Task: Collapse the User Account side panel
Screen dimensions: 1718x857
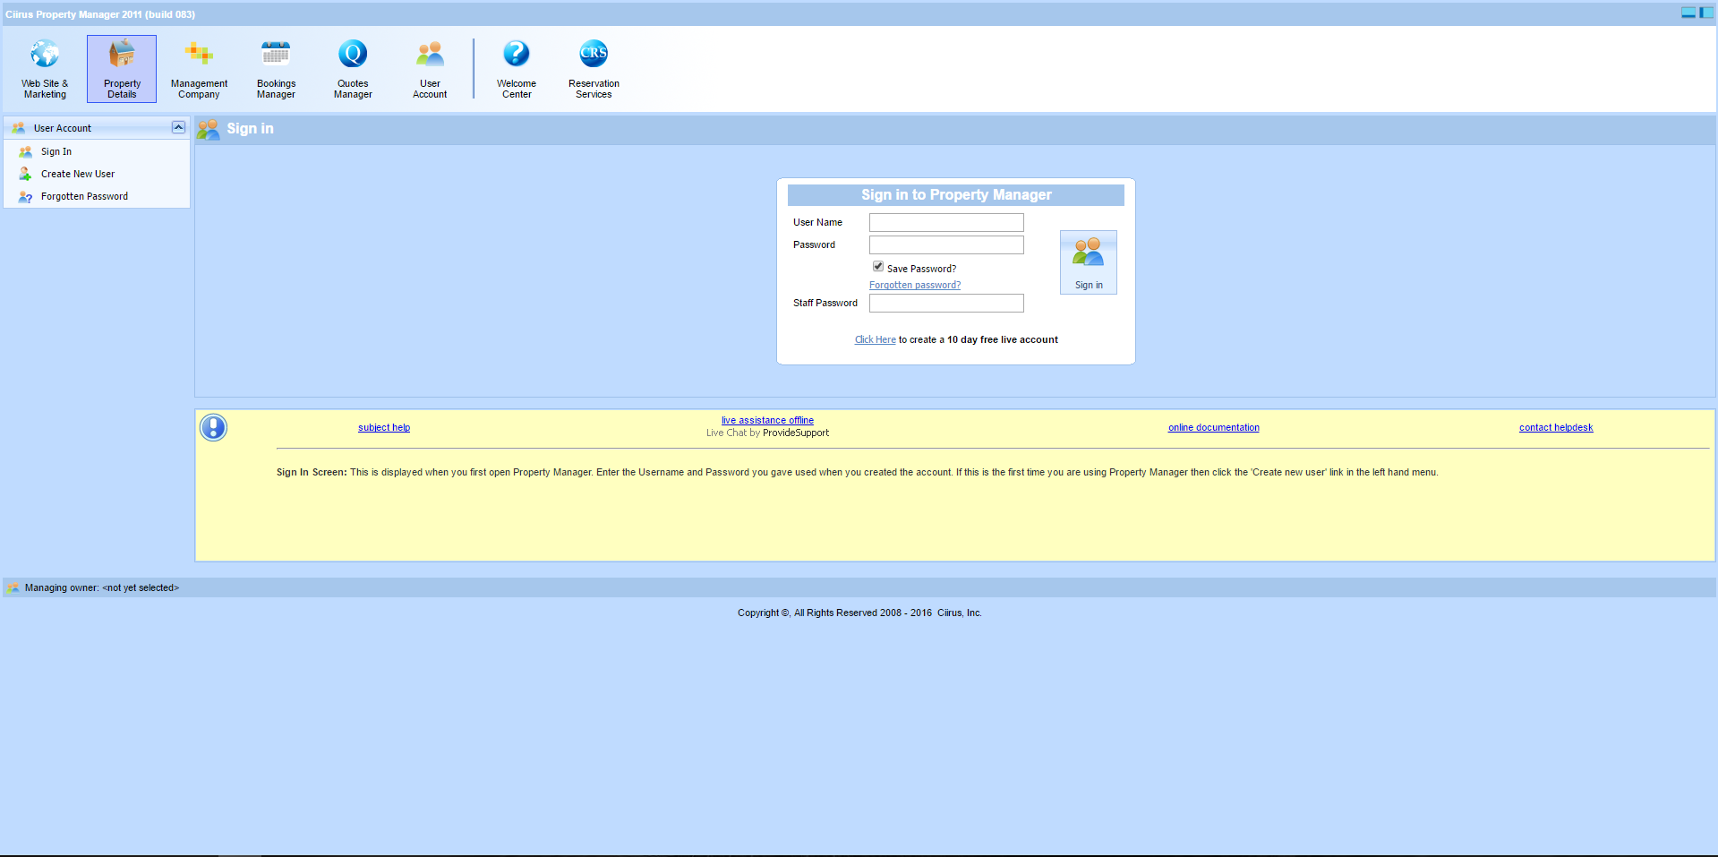Action: (x=178, y=128)
